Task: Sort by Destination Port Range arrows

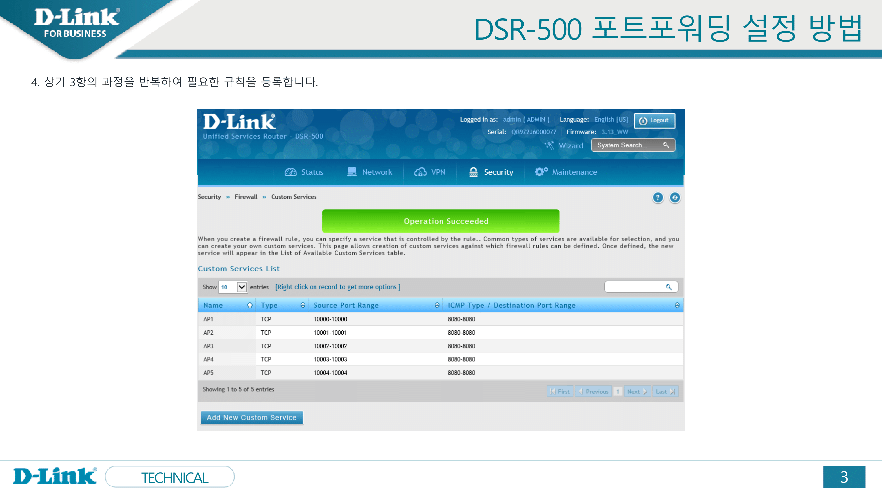Action: tap(677, 305)
